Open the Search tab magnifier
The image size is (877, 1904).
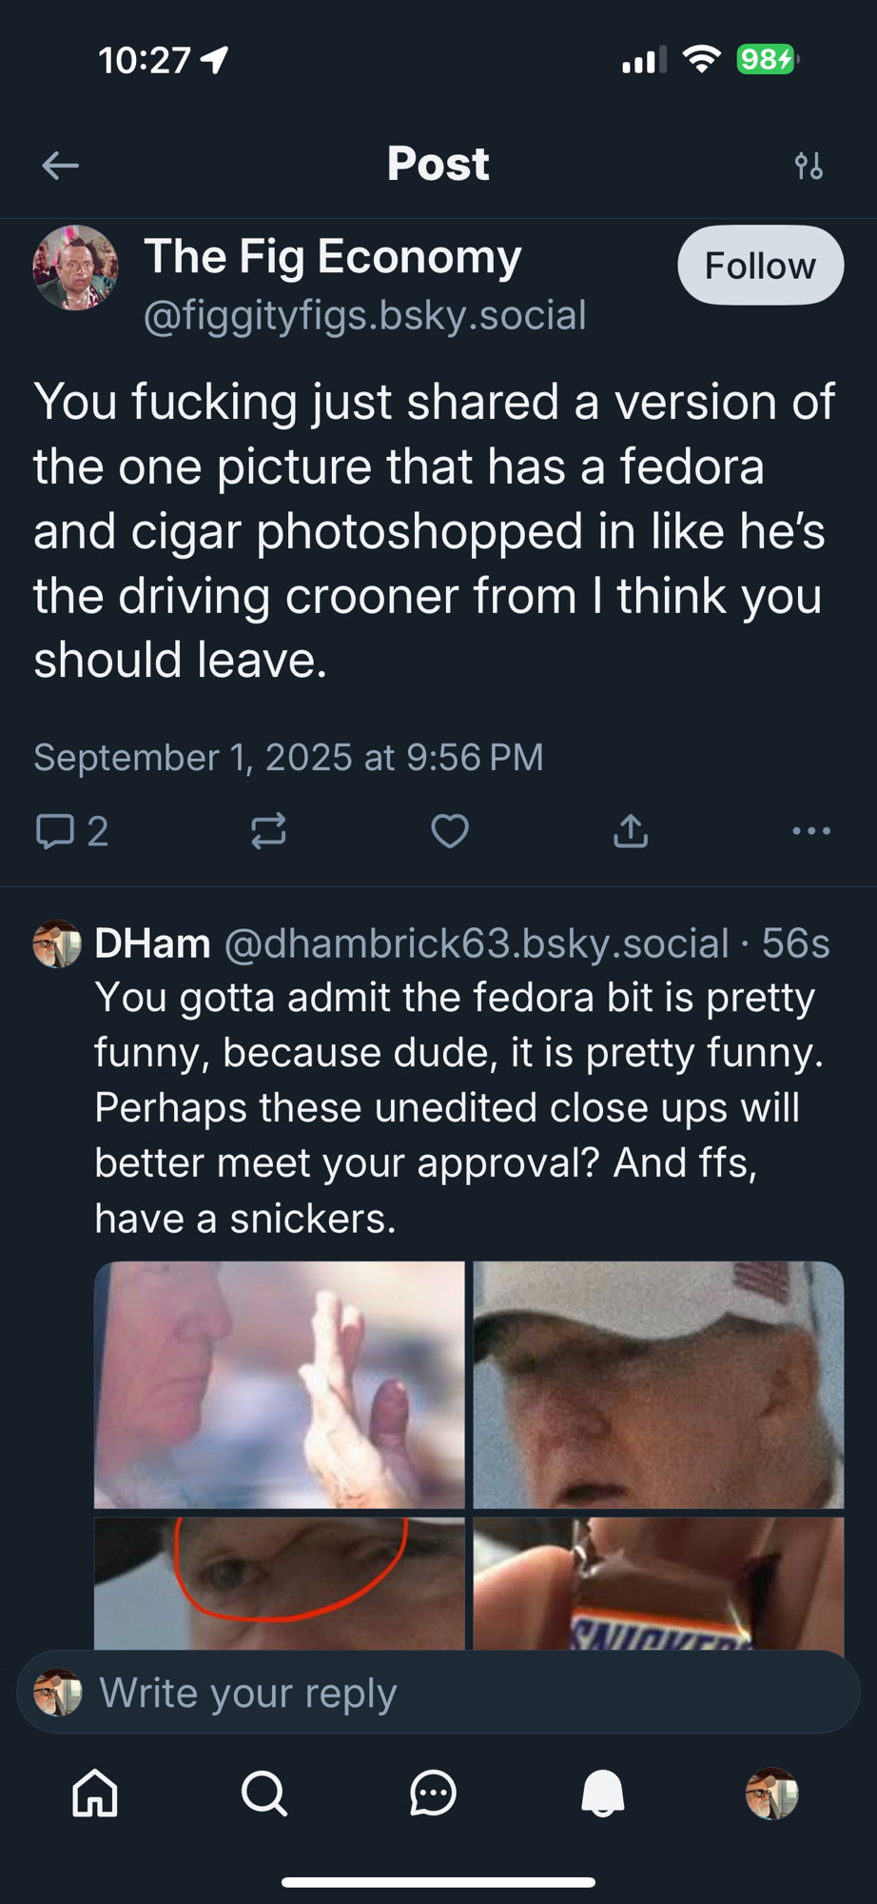263,1794
